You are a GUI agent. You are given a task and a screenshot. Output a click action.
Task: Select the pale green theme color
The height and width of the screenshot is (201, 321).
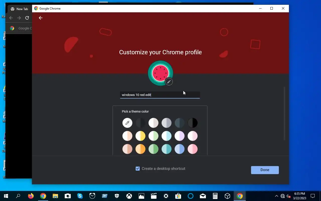coord(153,136)
